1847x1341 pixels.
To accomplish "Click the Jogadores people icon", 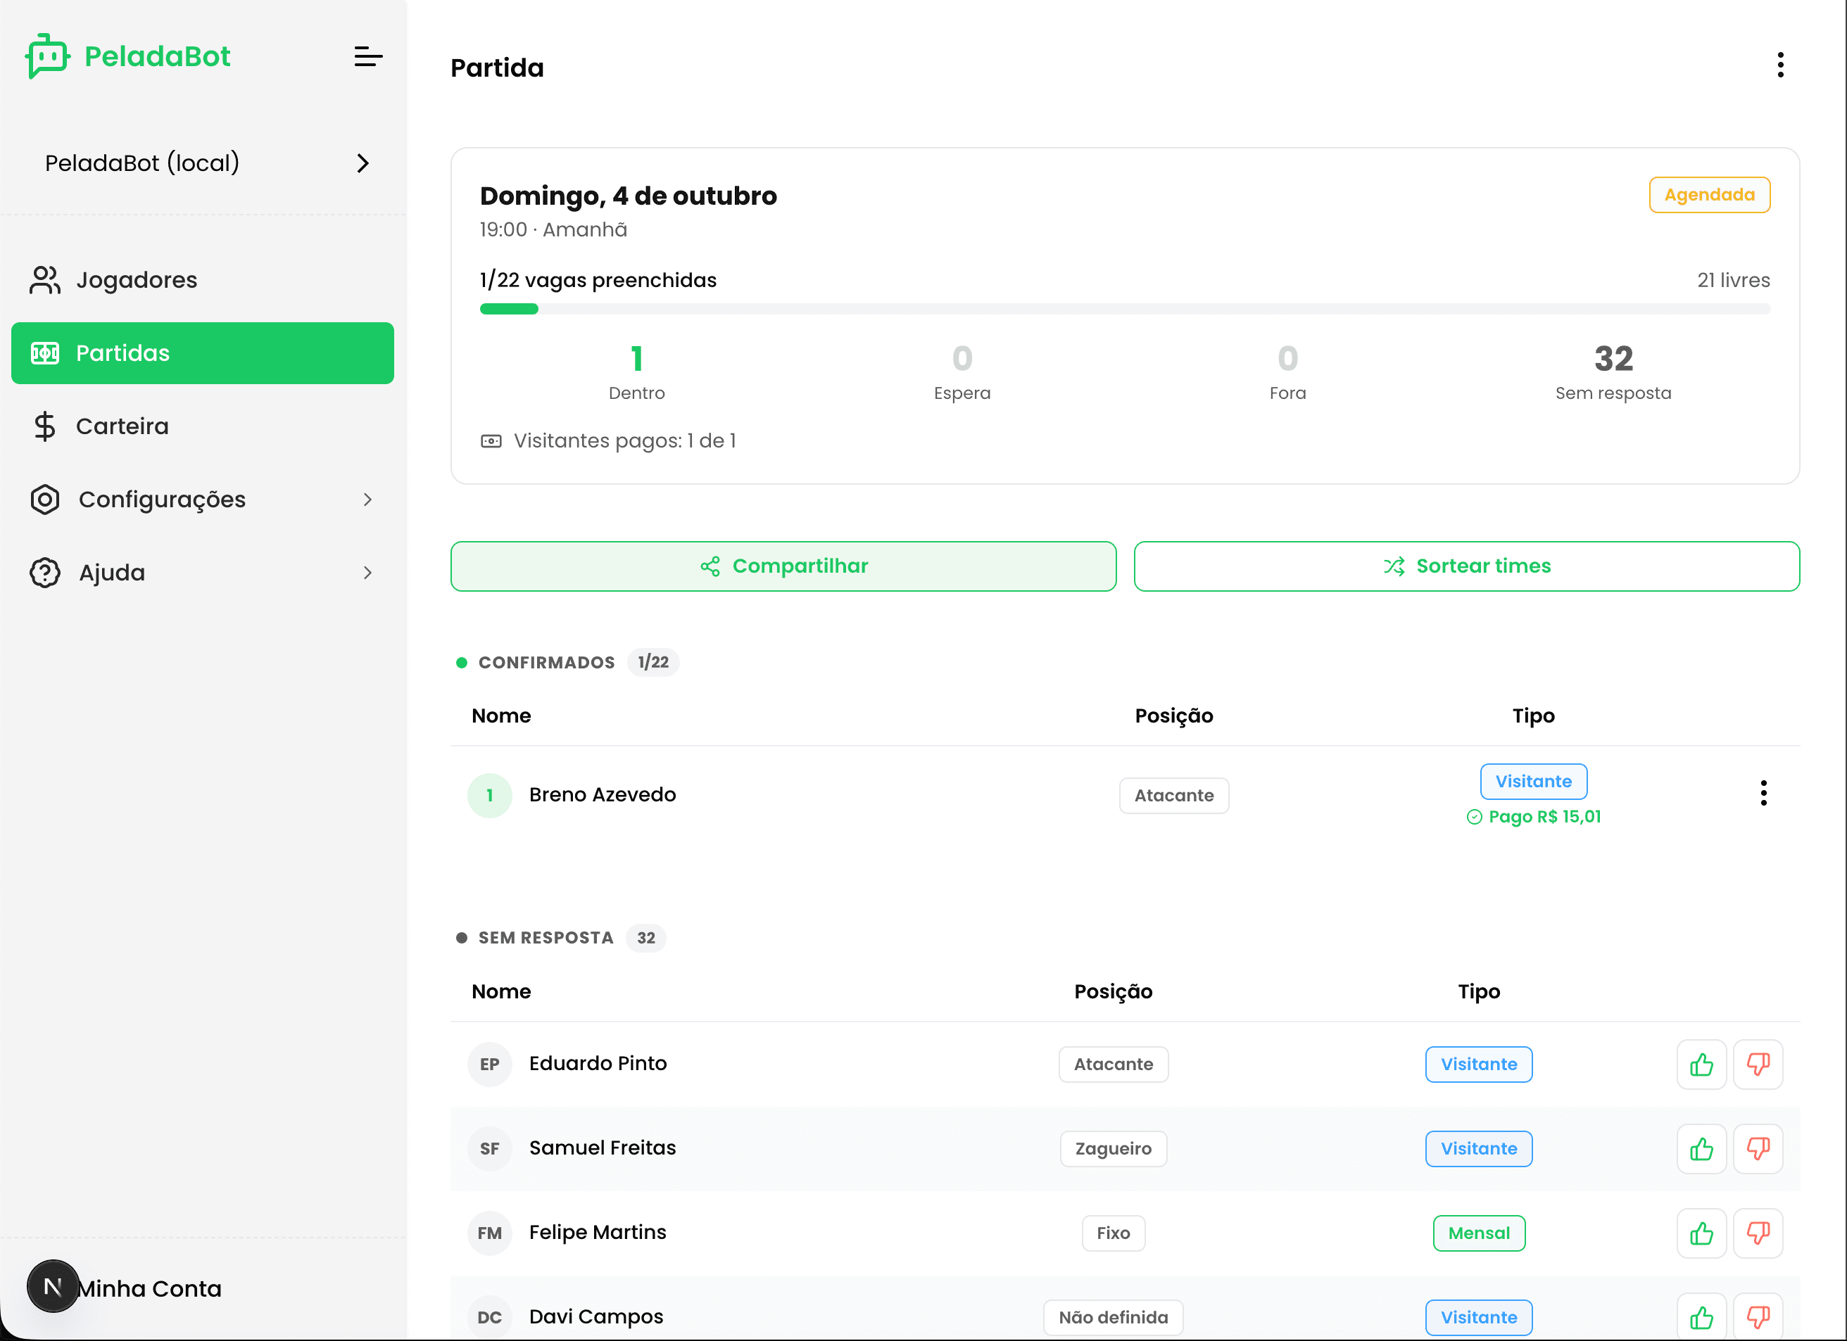I will coord(45,280).
